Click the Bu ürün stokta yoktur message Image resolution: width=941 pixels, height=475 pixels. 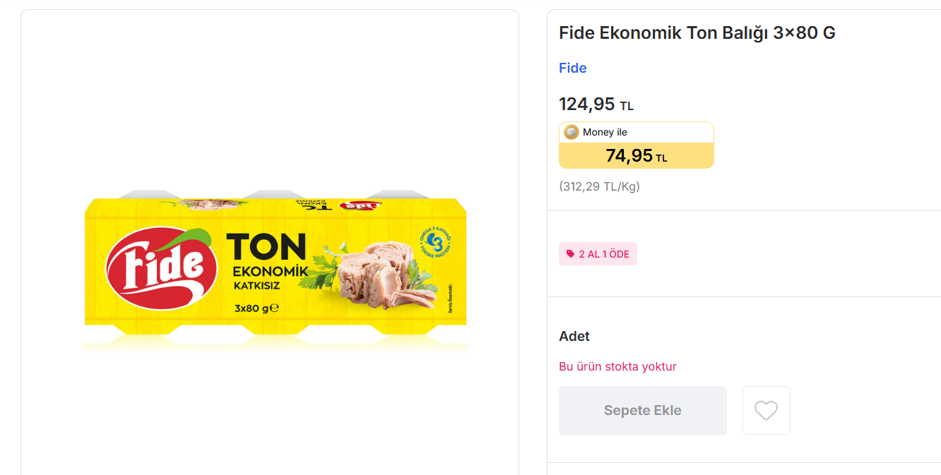pos(617,366)
